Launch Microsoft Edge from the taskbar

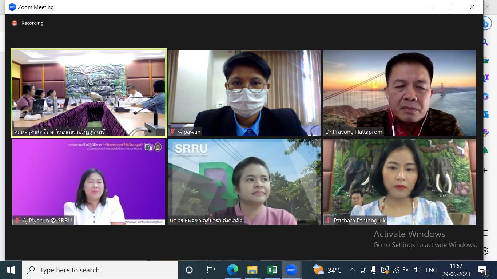point(232,270)
